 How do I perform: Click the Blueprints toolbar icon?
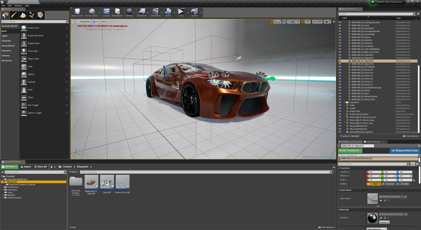click(x=142, y=12)
